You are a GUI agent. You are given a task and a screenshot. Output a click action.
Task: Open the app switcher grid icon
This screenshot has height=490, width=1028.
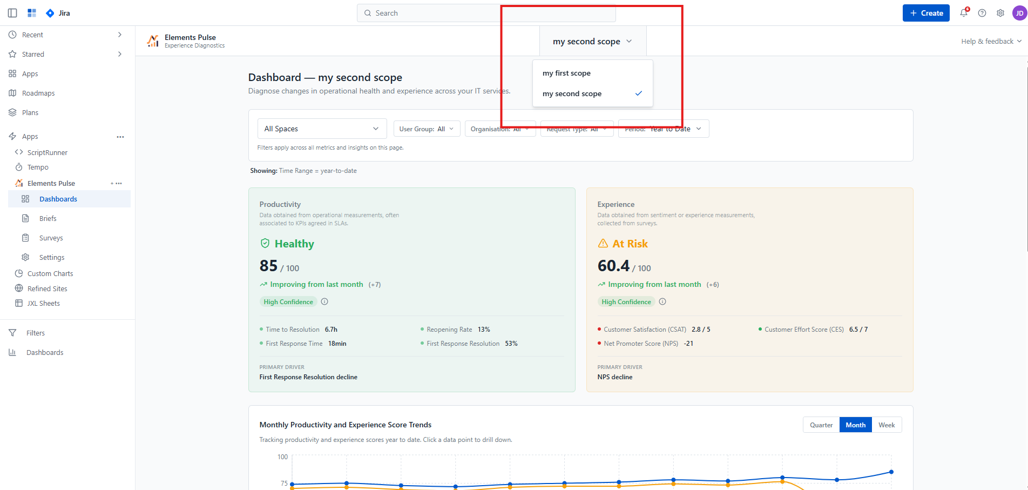(x=32, y=13)
